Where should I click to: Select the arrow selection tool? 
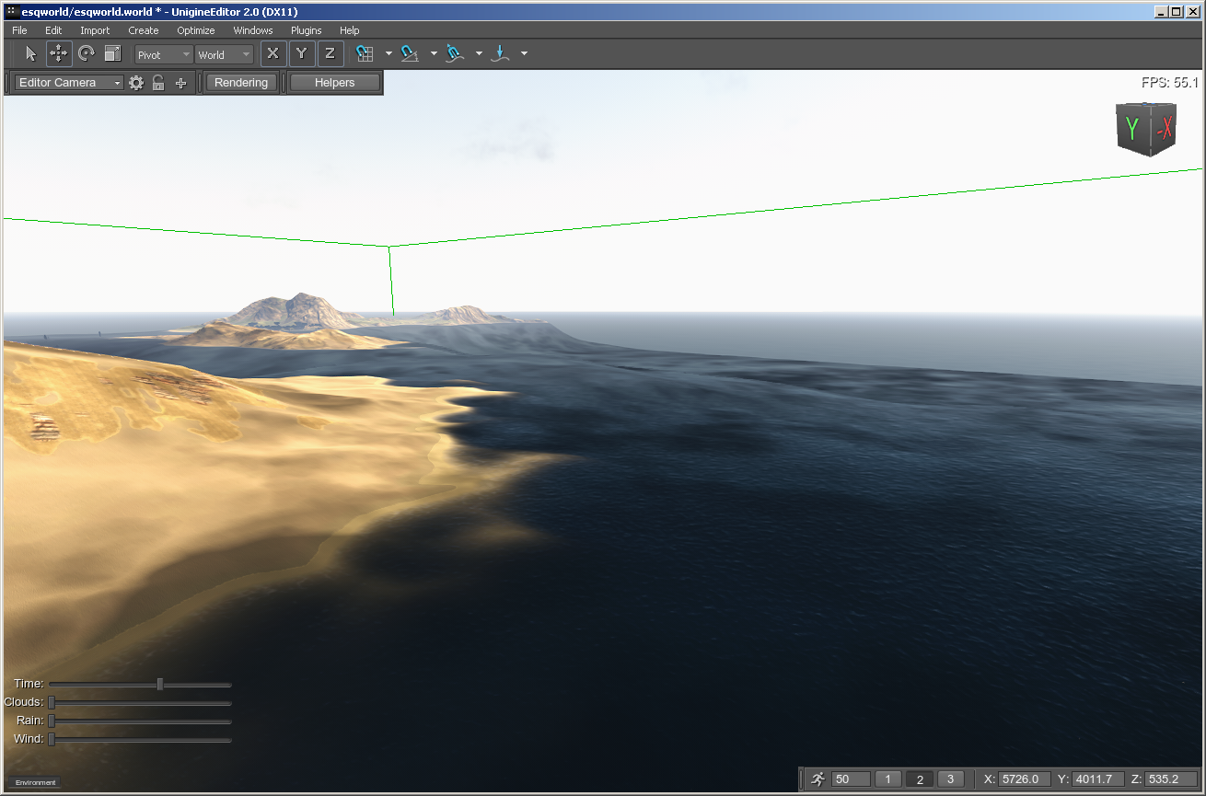tap(30, 53)
